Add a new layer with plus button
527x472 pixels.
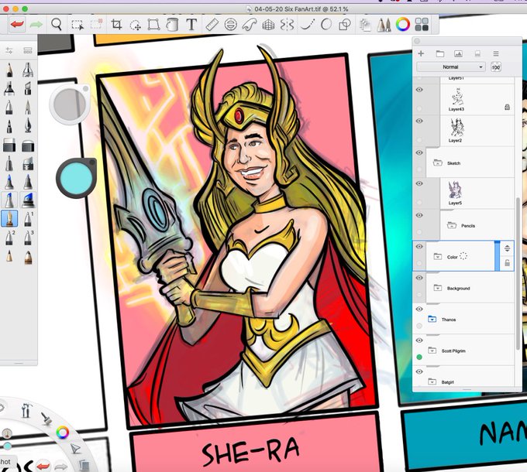(x=421, y=53)
